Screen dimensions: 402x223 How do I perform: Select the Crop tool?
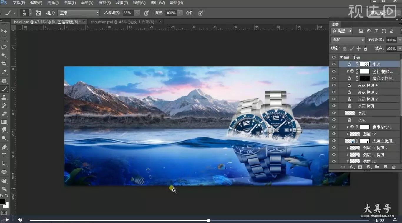[x=4, y=64]
